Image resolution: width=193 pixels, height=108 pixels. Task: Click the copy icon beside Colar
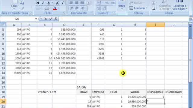[x=22, y=3]
